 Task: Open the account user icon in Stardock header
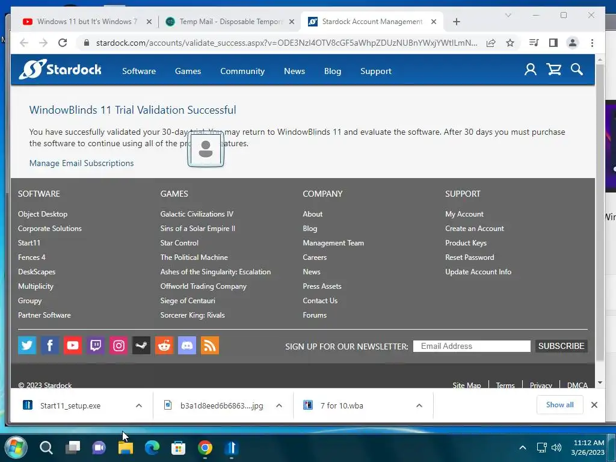pos(531,70)
